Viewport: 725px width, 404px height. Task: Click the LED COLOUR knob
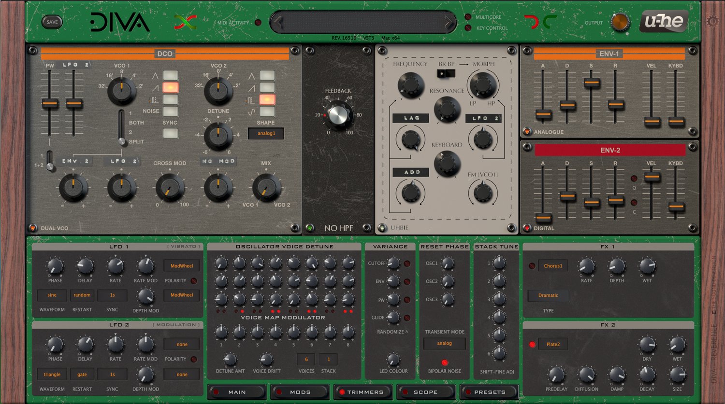click(393, 359)
